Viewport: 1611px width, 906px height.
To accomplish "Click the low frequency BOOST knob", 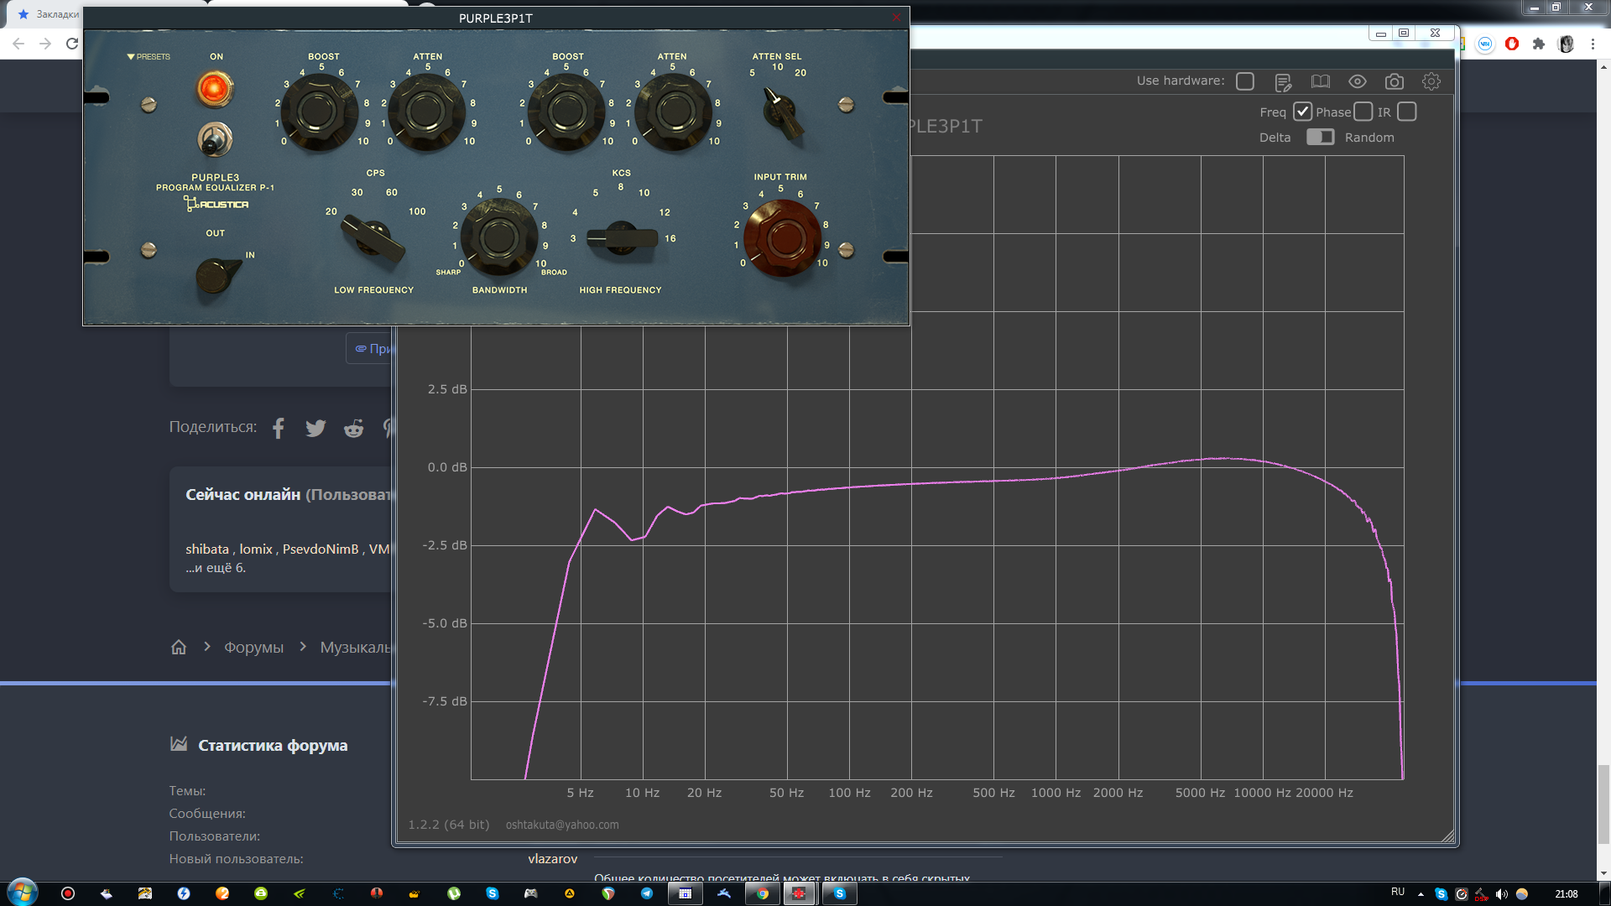I will [319, 112].
